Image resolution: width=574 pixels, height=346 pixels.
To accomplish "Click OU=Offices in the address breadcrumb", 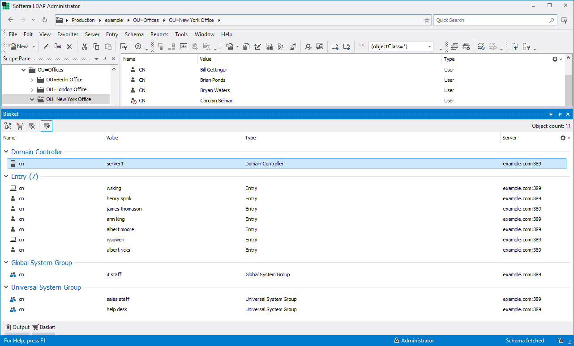I will point(146,20).
